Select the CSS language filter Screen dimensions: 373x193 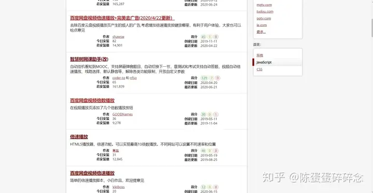[x=260, y=69]
